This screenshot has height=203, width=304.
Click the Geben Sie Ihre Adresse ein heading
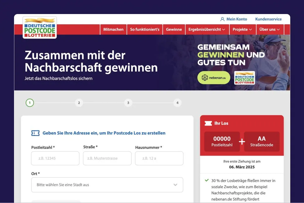click(104, 133)
